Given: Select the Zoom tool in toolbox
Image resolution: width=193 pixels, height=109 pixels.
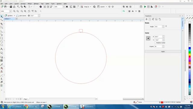Looking at the screenshot, I should click(x=2, y=27).
